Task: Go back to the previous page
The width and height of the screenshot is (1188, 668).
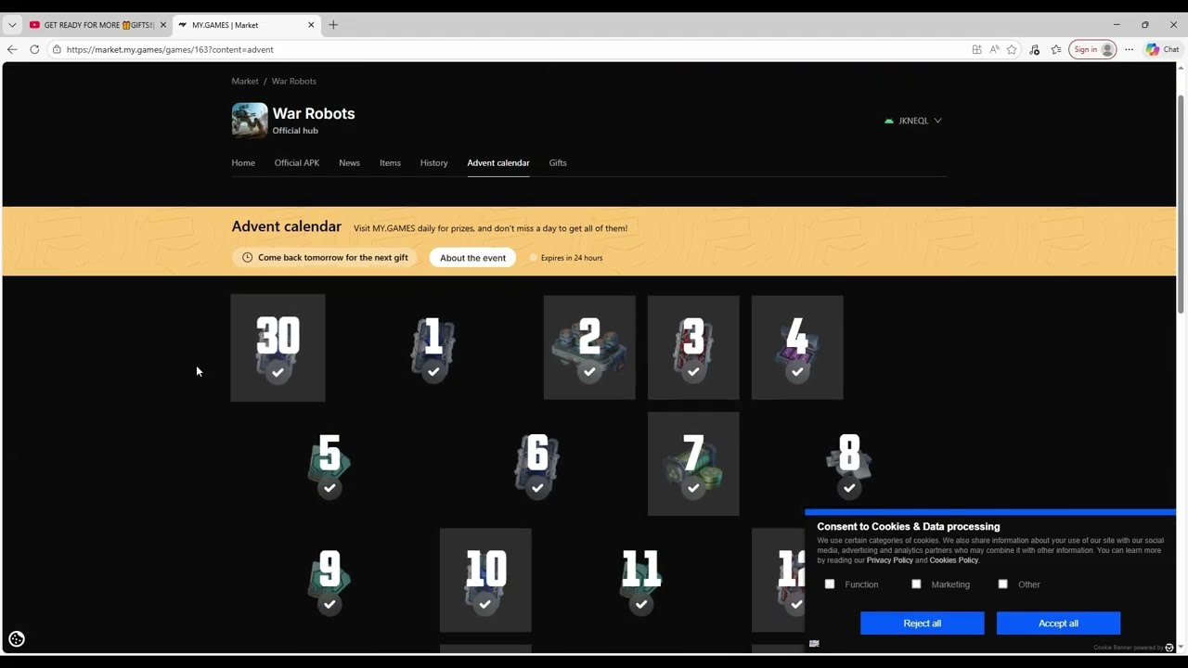Action: pyautogui.click(x=12, y=49)
